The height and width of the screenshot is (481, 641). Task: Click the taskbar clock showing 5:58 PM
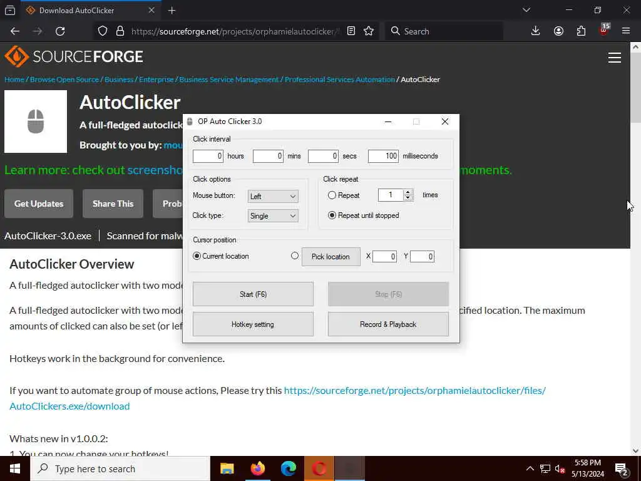(x=587, y=468)
